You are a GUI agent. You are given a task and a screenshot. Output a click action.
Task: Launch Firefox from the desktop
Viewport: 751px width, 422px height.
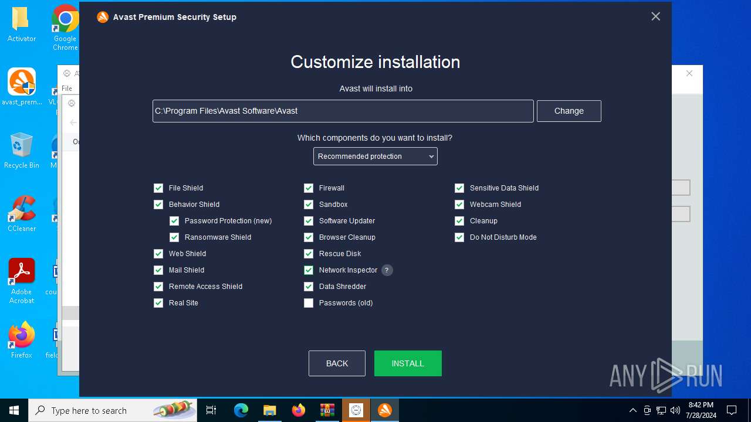(22, 340)
